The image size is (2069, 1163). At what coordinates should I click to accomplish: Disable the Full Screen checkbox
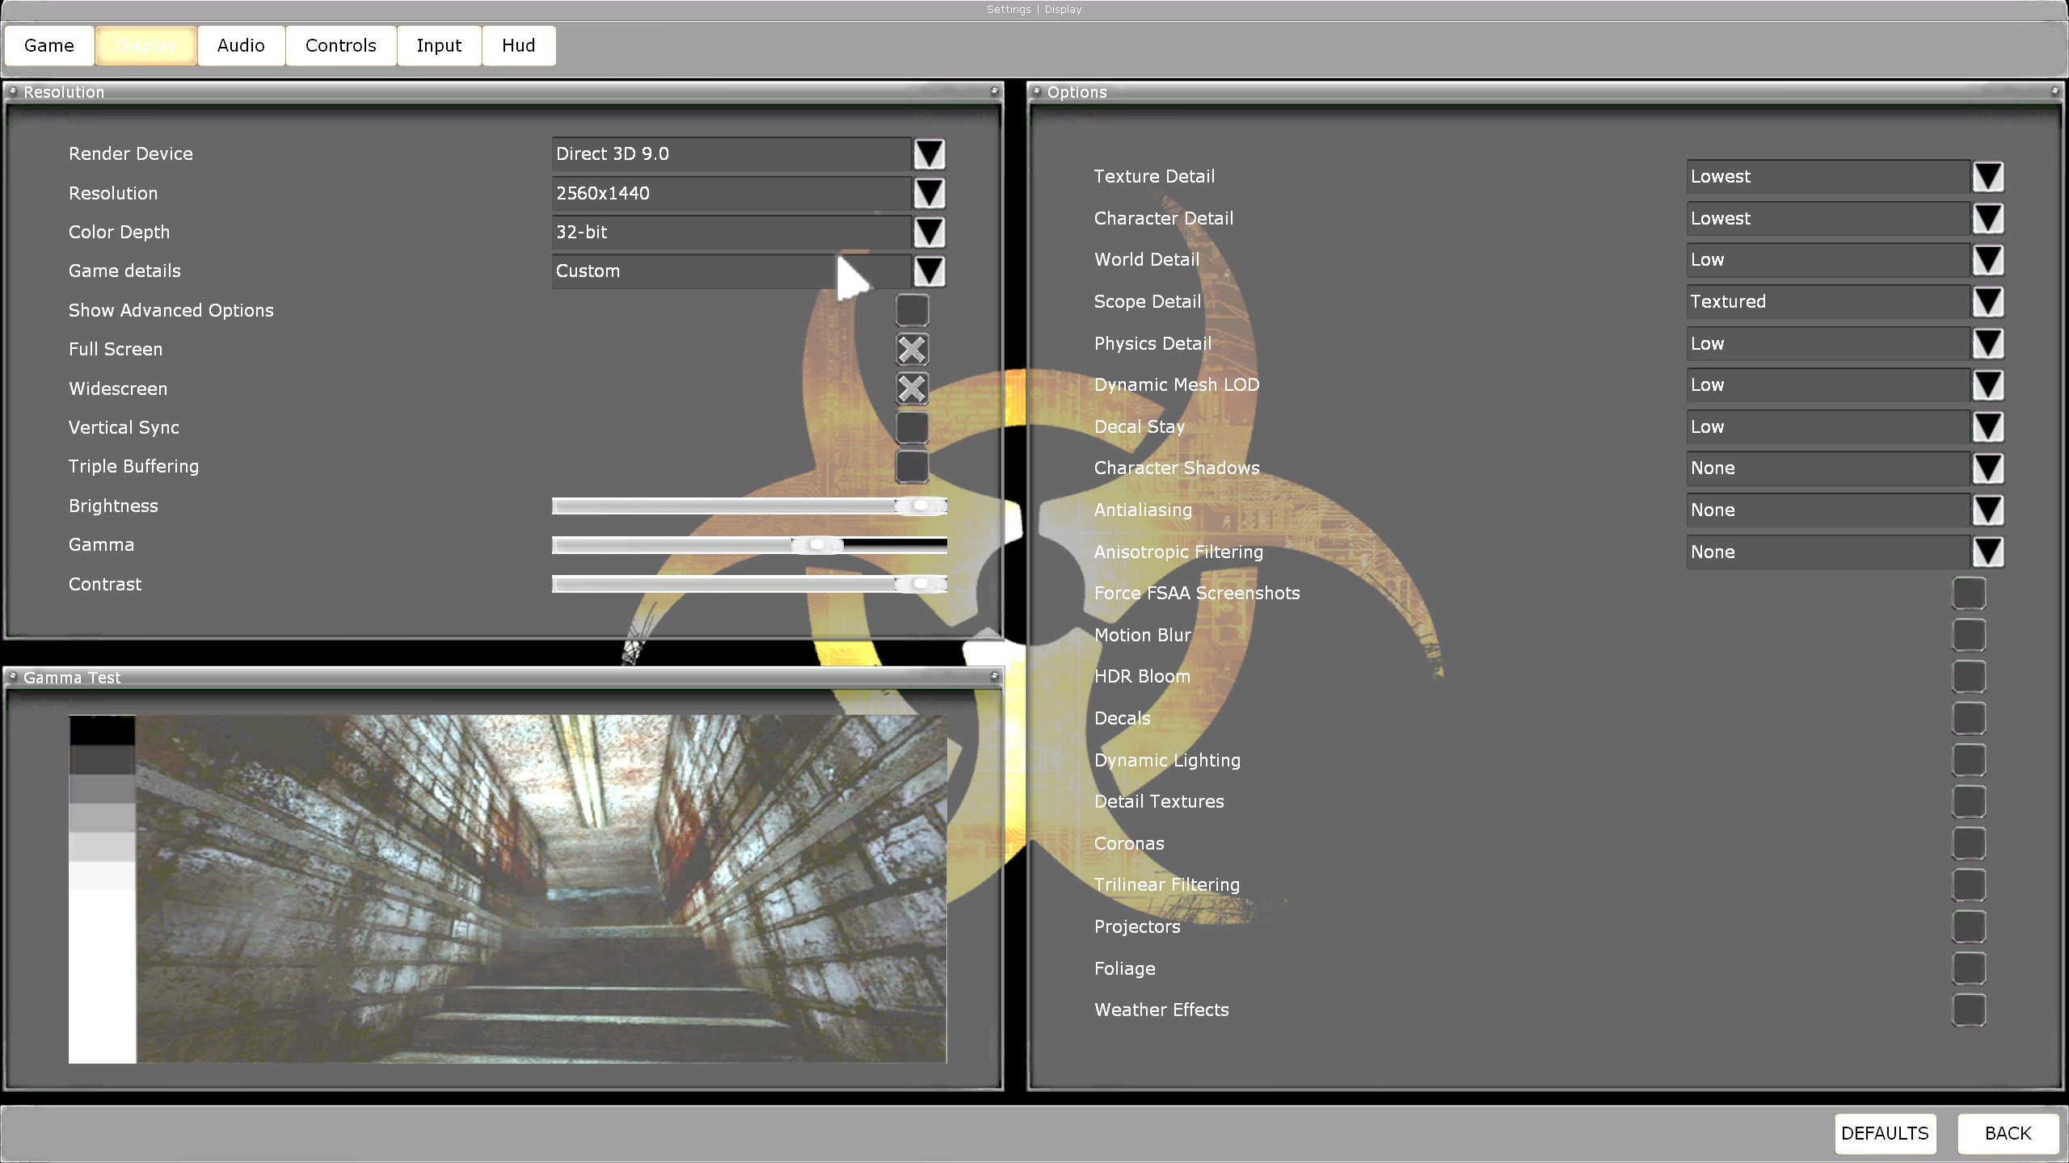tap(912, 350)
